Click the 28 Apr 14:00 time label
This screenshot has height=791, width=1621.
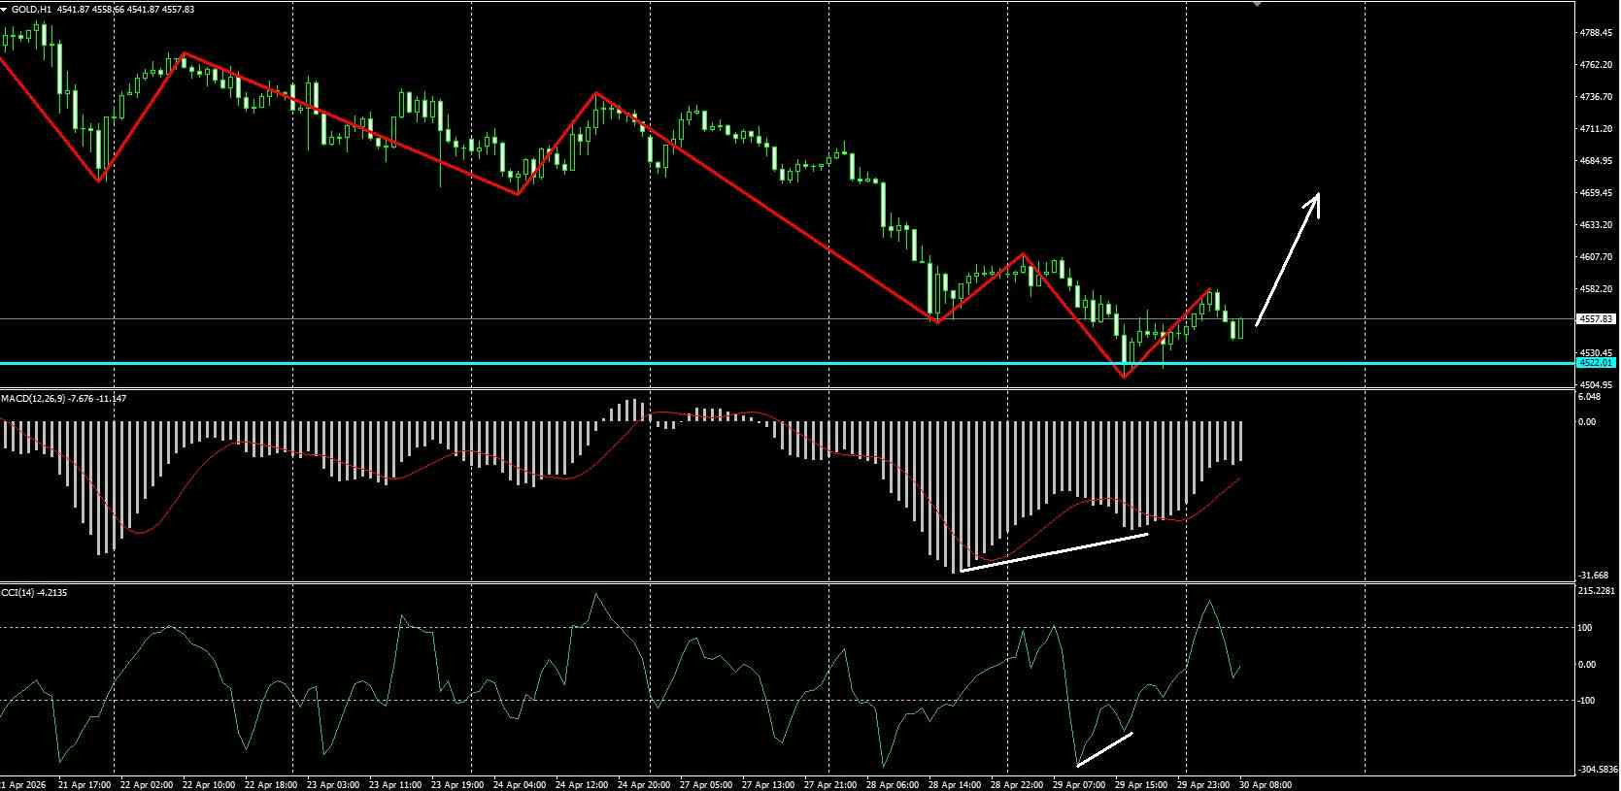tap(954, 784)
